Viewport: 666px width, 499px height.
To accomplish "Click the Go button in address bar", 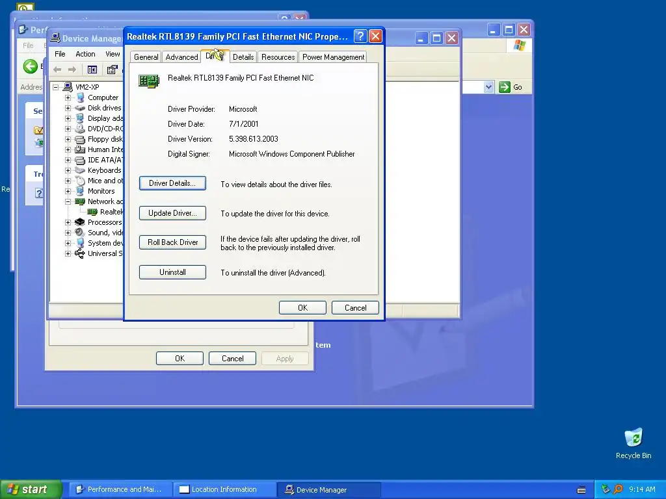I will point(511,87).
